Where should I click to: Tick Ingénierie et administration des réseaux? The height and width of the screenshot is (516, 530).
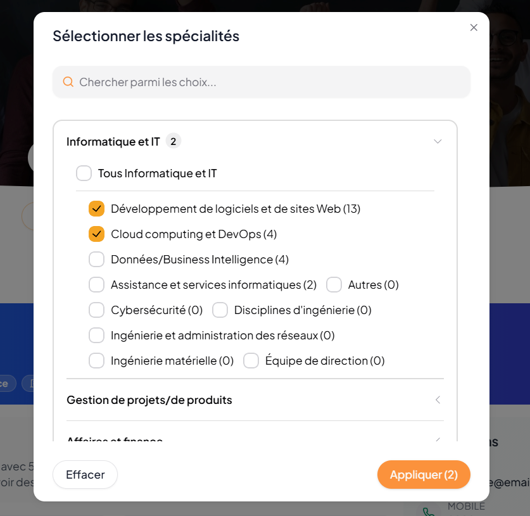(x=96, y=336)
